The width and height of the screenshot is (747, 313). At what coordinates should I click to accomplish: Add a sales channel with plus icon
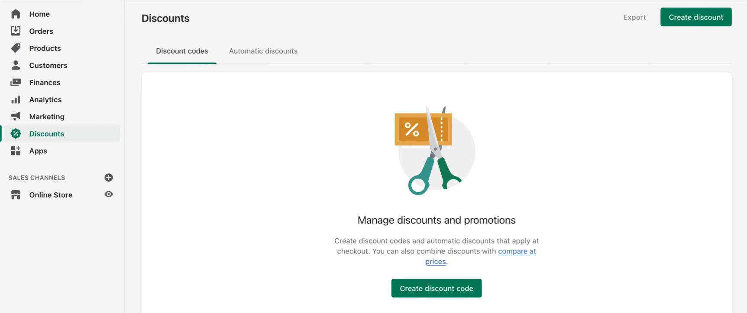tap(109, 177)
